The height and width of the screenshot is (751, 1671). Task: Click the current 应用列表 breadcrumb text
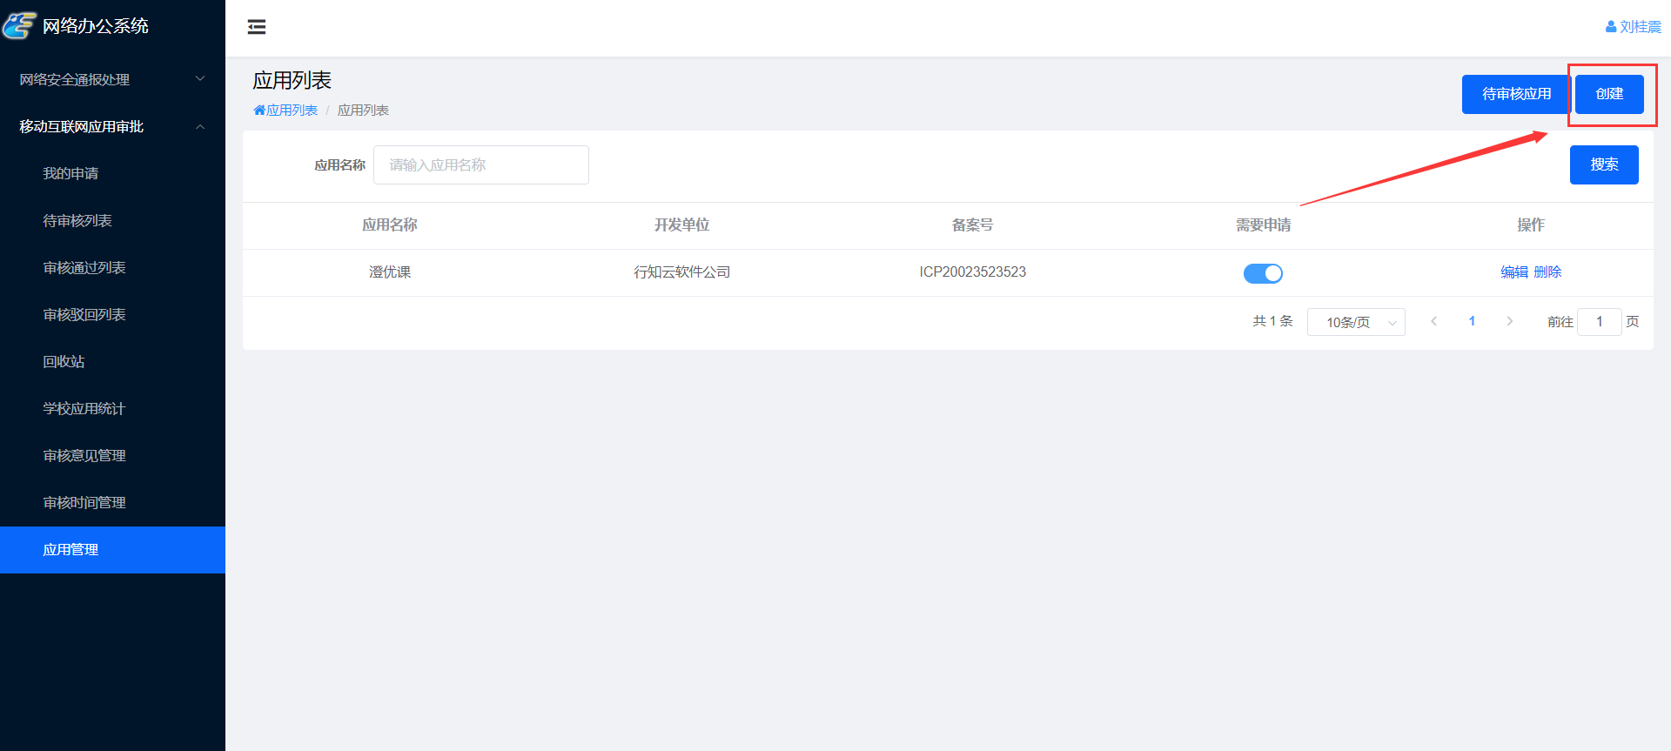click(x=363, y=111)
